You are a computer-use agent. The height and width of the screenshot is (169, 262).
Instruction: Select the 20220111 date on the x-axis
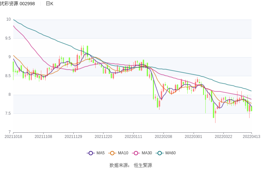[x=134, y=137]
